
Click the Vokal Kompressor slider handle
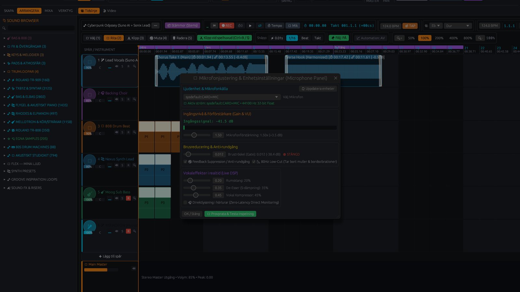(196, 195)
